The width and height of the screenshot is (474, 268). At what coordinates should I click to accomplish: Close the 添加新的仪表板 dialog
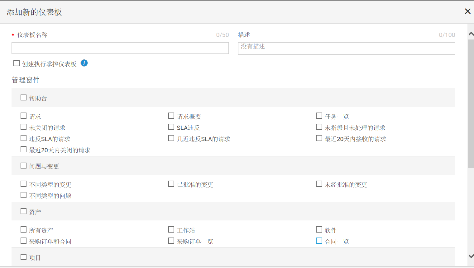pos(467,12)
